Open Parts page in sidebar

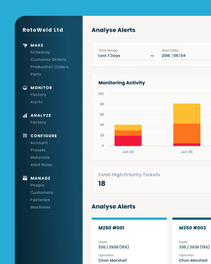tap(36, 74)
